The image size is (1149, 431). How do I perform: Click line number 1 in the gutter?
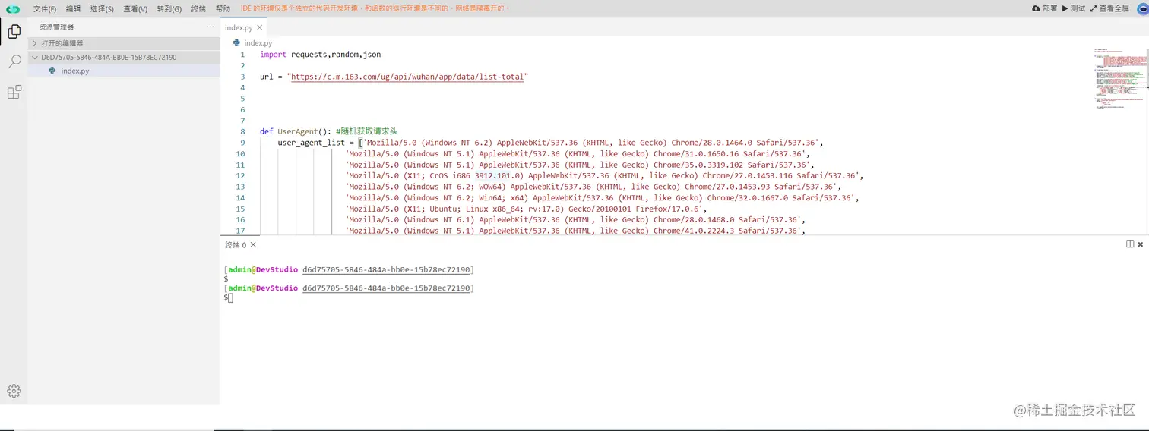point(242,55)
